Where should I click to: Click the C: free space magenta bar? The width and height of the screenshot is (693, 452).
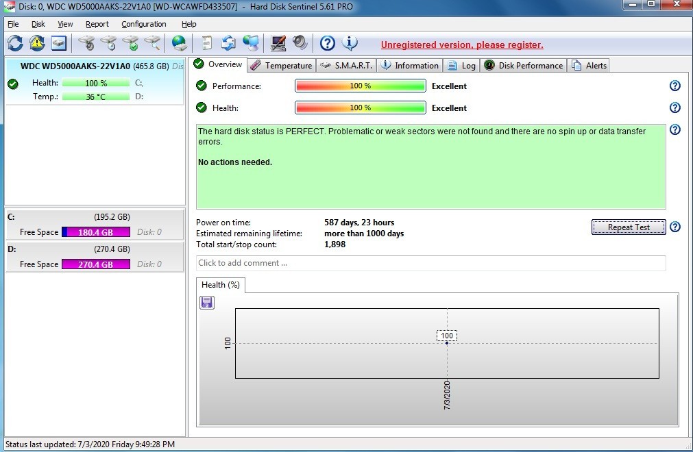pos(95,232)
